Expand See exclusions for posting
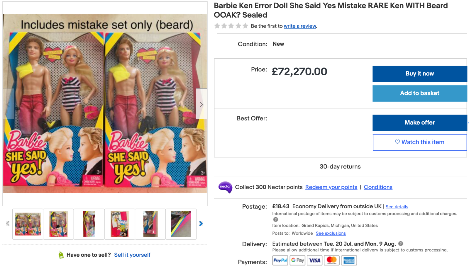The width and height of the screenshot is (469, 269). tap(331, 233)
